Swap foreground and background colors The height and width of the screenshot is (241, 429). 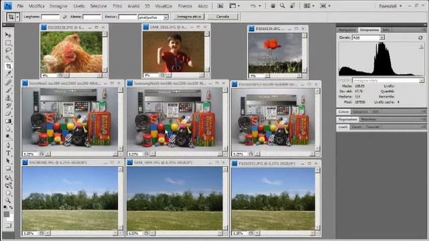(11, 208)
